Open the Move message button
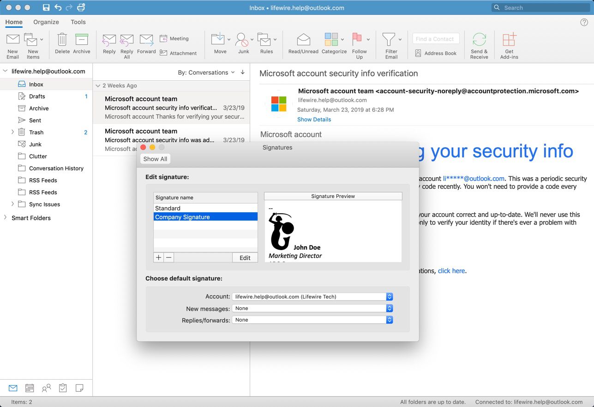The width and height of the screenshot is (594, 407). [x=220, y=43]
